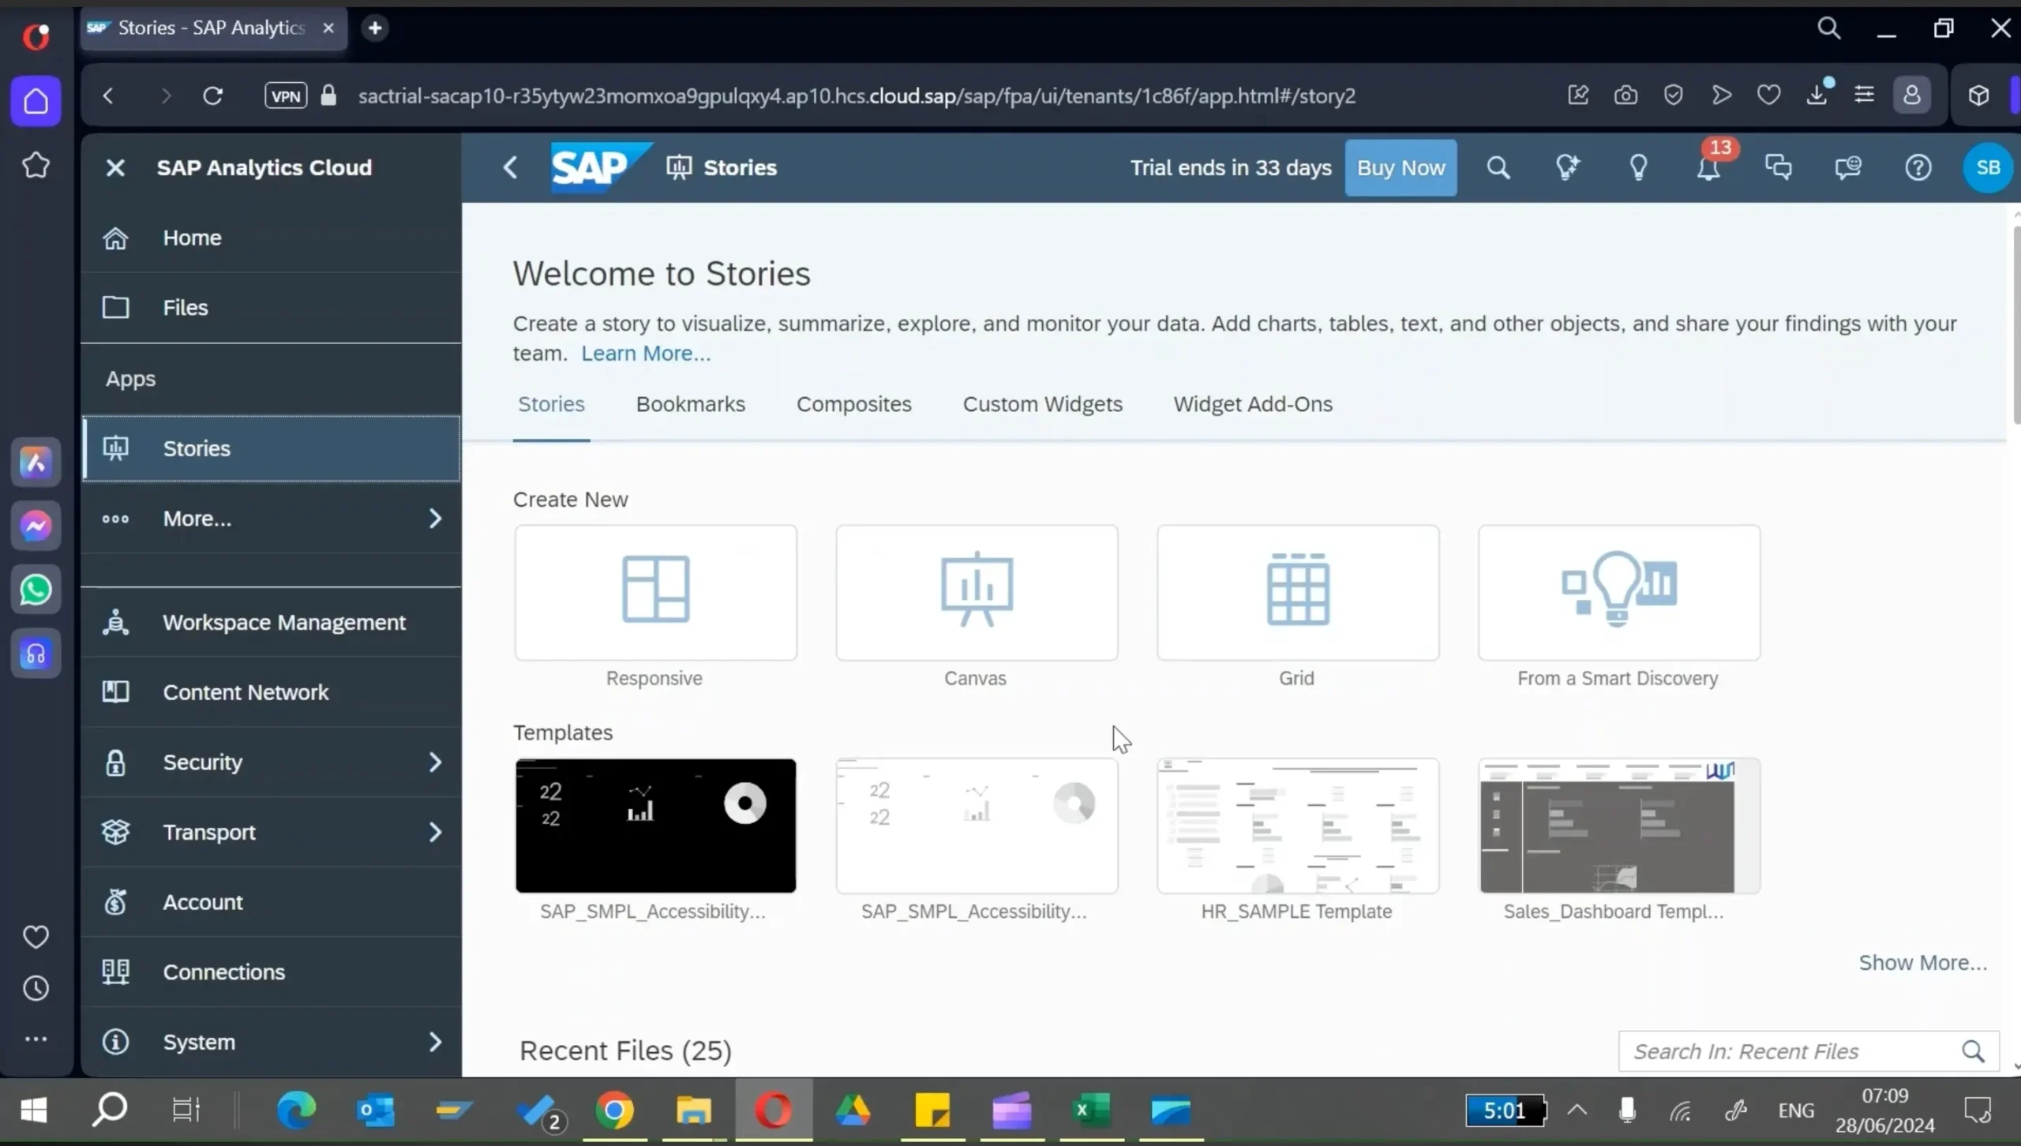Create a new Grid story

point(1298,593)
